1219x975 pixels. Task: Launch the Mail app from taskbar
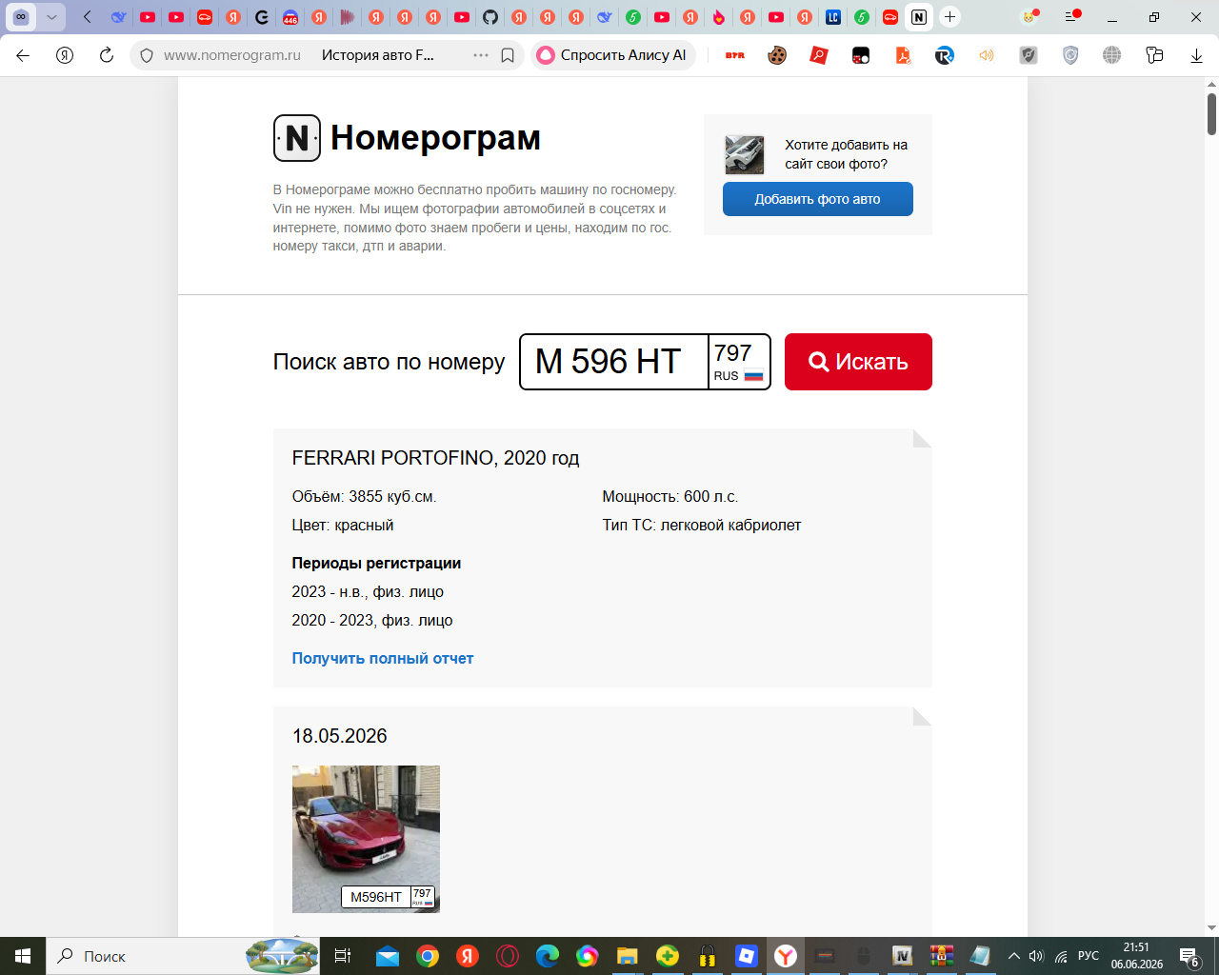point(388,956)
